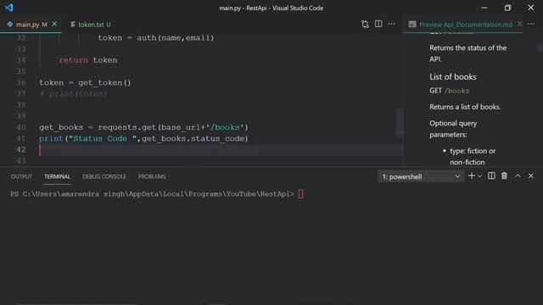
Task: Click the 'List of books' heading in preview
Action: tap(452, 77)
